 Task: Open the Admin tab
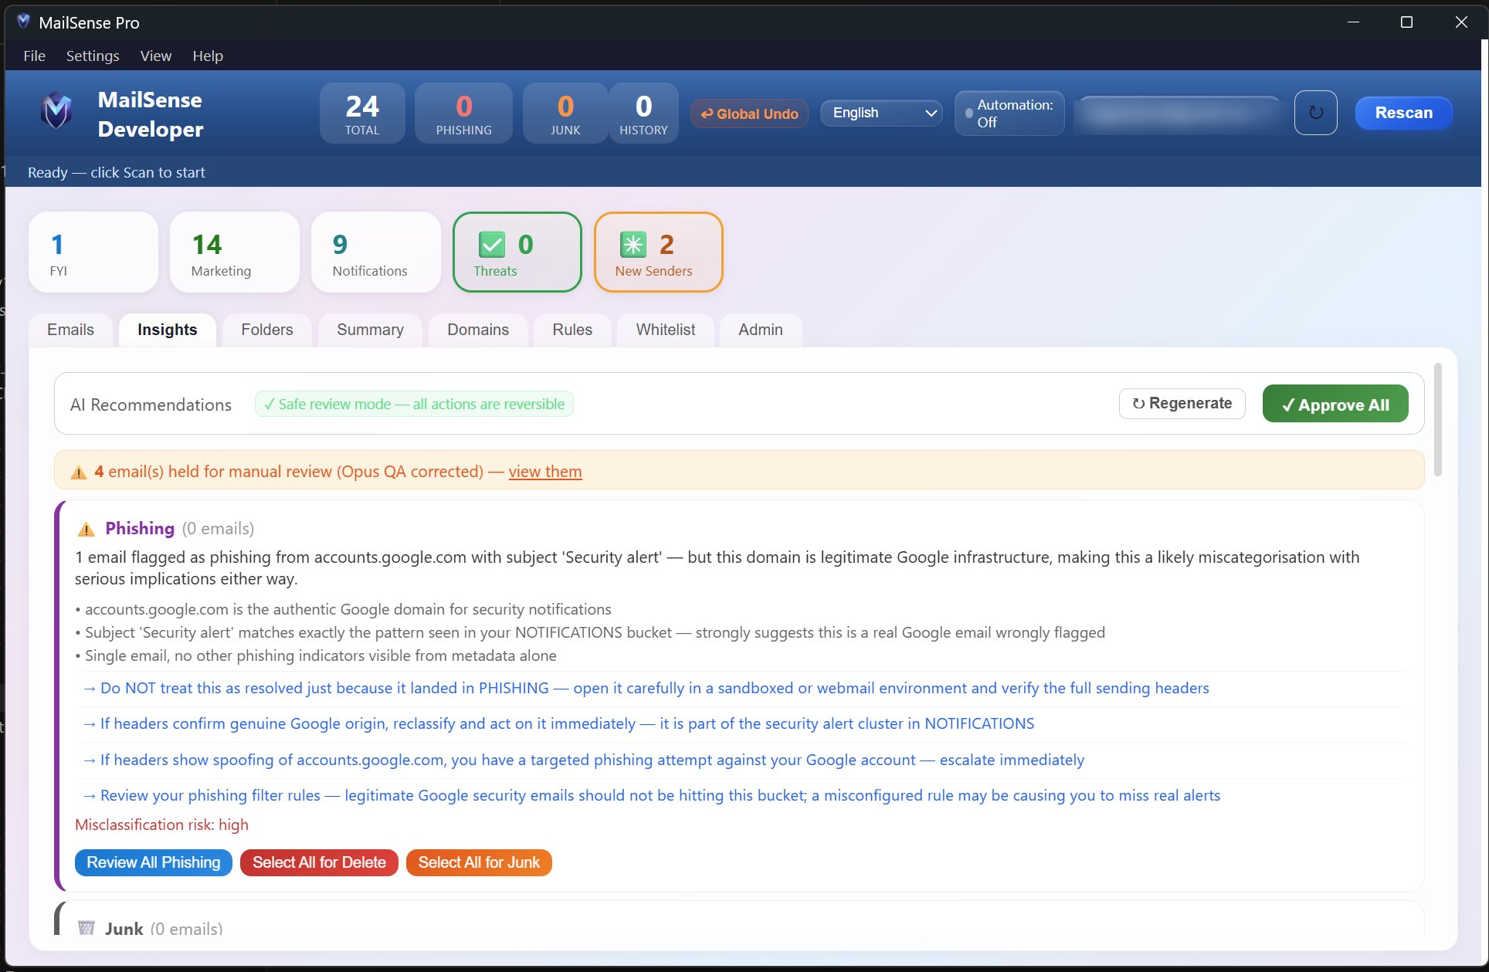click(x=761, y=330)
